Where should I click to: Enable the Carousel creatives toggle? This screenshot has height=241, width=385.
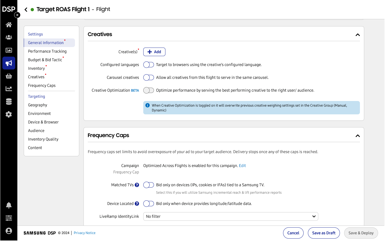[149, 77]
